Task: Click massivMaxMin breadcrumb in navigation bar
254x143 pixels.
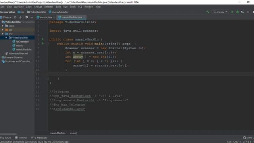Action: click(58, 12)
